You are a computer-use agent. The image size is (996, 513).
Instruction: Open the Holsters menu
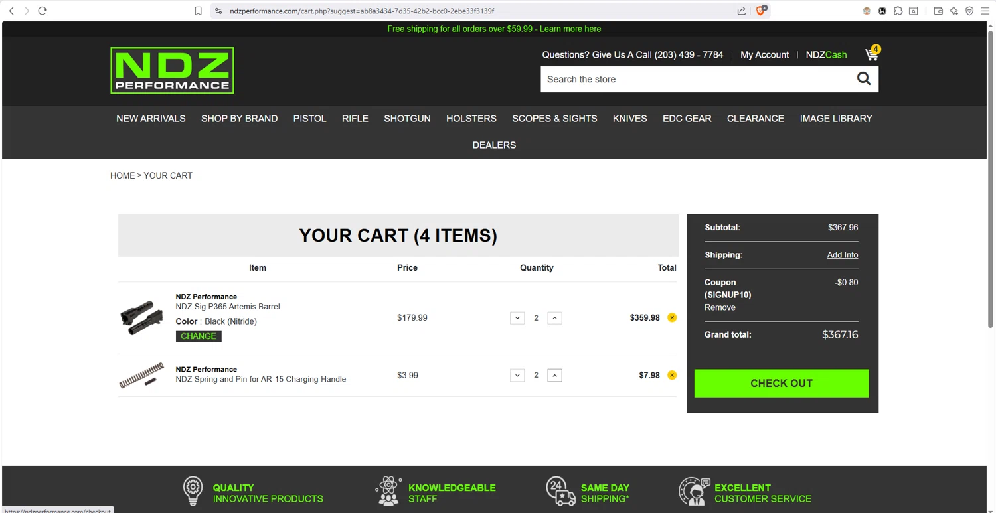471,119
